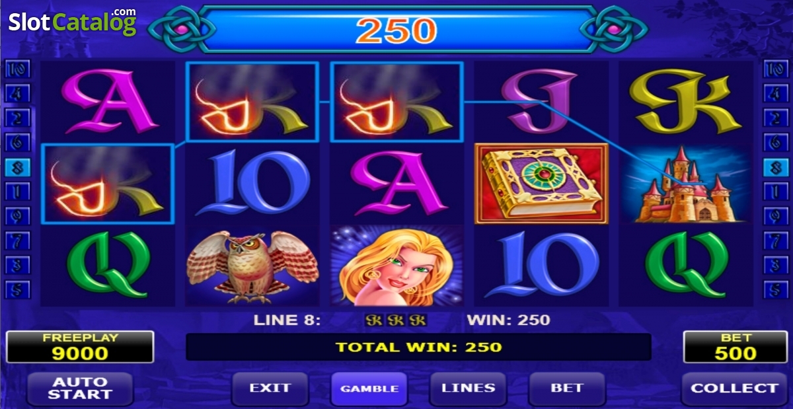The image size is (793, 409).
Task: Click the blonde witch portrait symbol
Action: [397, 266]
